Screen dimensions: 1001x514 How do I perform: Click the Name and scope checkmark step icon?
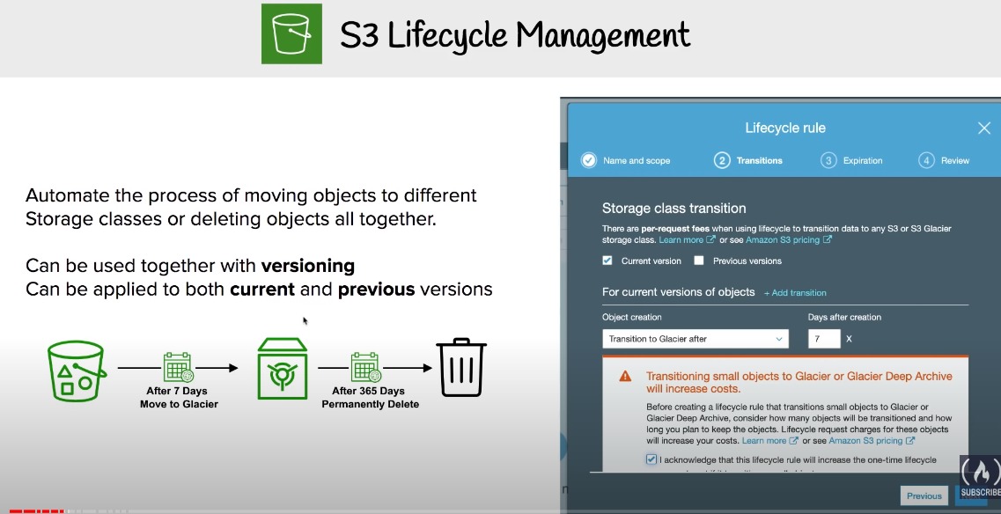tap(589, 160)
